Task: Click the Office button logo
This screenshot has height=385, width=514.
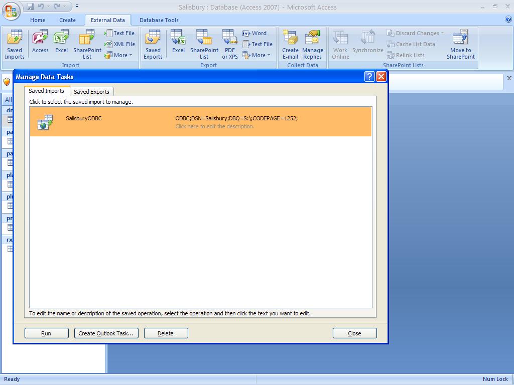Action: click(x=11, y=11)
